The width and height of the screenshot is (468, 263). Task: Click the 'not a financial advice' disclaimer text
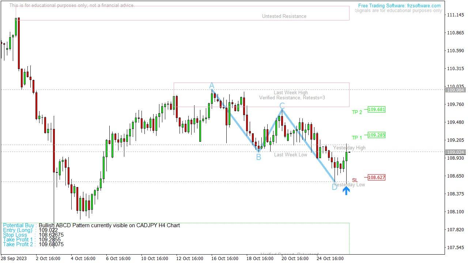pos(112,5)
